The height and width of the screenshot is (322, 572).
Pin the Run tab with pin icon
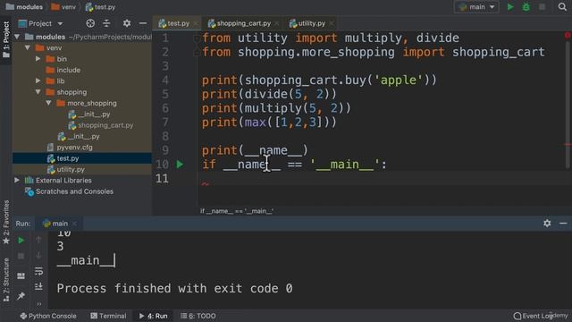(21, 296)
